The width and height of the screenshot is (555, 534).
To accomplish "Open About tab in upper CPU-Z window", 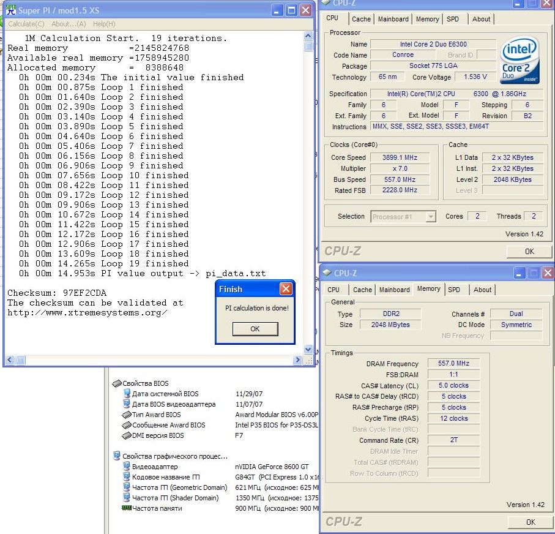I will [x=481, y=19].
